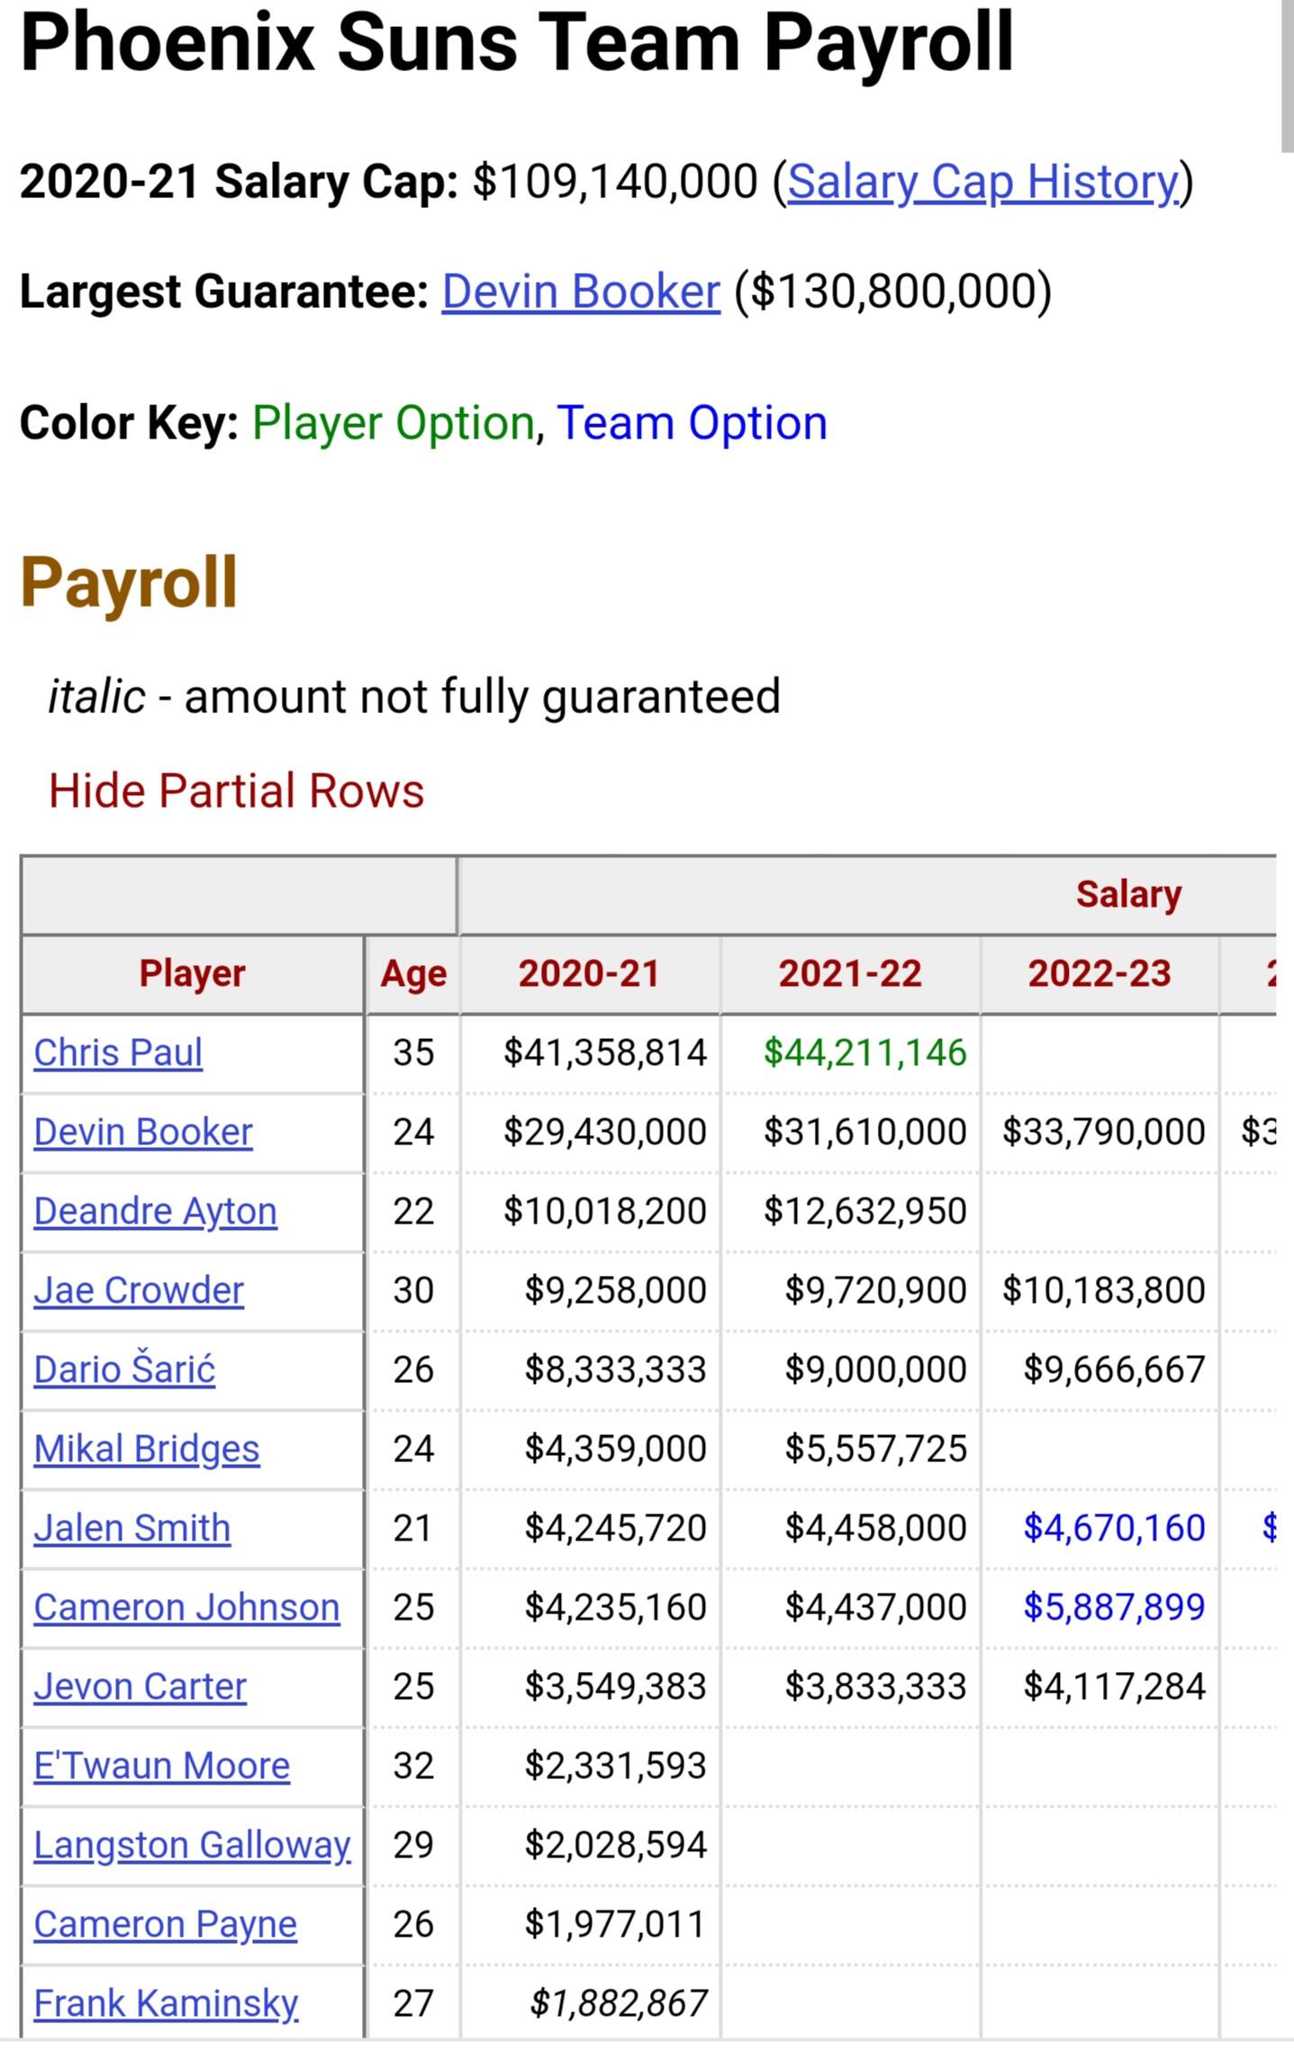The height and width of the screenshot is (2051, 1294).
Task: Open Devin Booker link in Largest Guarantee
Action: click(x=581, y=292)
